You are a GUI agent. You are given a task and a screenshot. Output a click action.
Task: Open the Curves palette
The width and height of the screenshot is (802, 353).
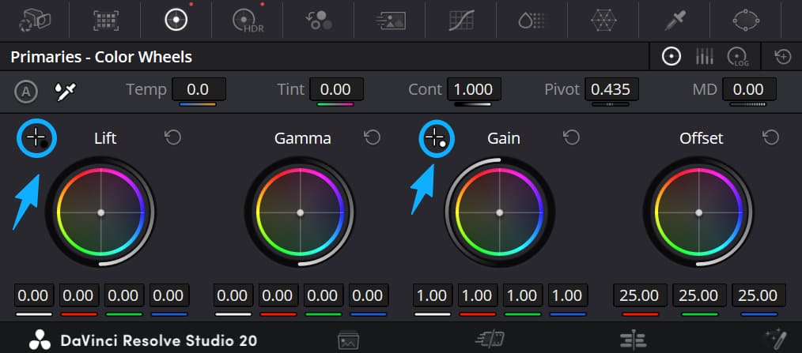(462, 21)
